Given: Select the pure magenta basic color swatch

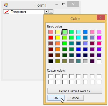Looking at the screenshot, I should 99,38.
